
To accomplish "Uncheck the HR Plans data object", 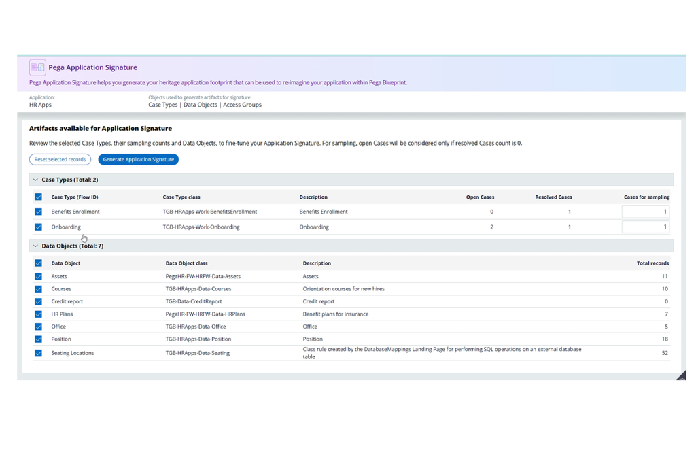I will (39, 314).
